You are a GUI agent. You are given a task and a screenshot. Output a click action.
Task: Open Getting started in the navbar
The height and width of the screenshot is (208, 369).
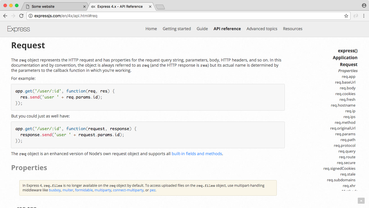[x=177, y=29]
